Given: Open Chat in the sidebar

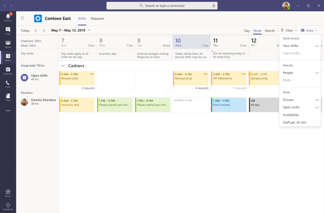Looking at the screenshot, I should pos(8,31).
